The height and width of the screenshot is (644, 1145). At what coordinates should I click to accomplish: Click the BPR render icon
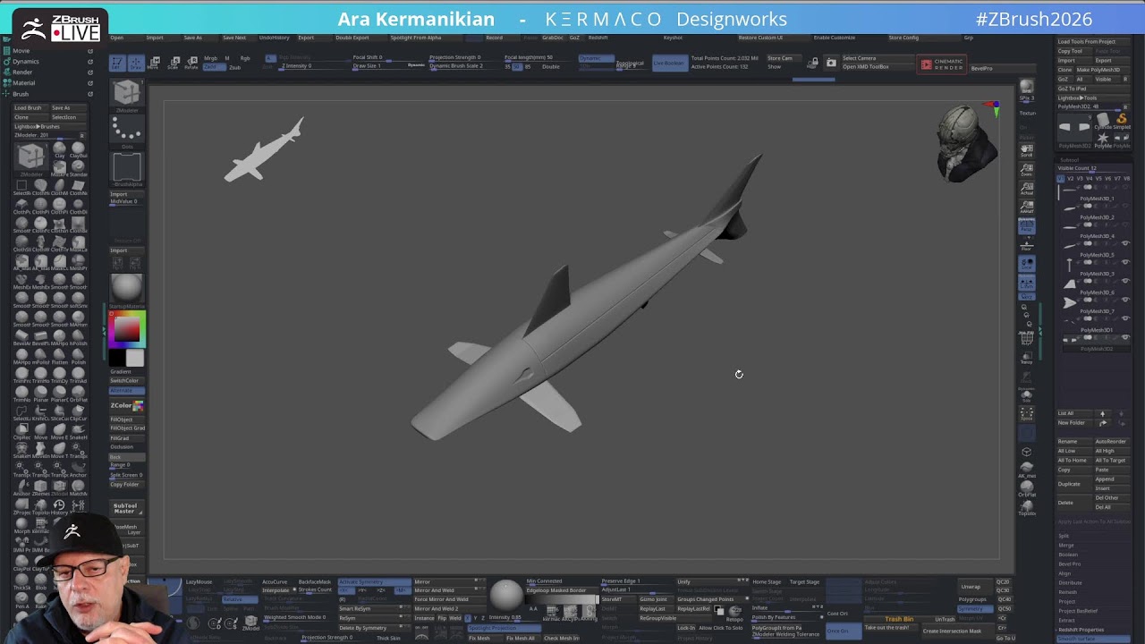pyautogui.click(x=1027, y=88)
